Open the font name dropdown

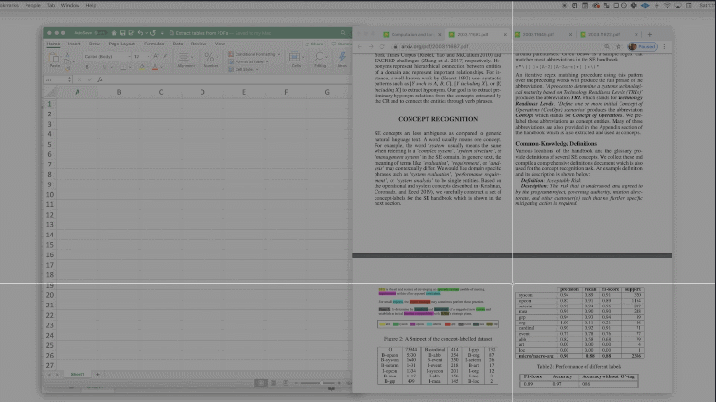pyautogui.click(x=129, y=56)
